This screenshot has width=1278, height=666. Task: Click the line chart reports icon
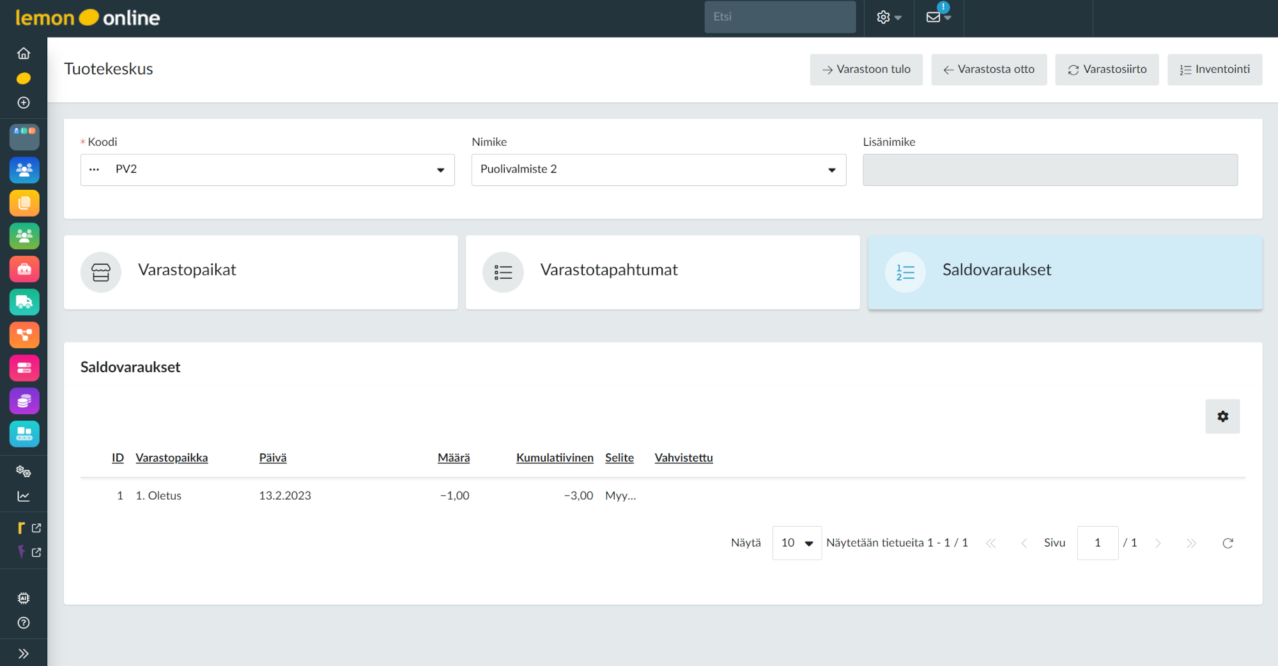(x=24, y=497)
